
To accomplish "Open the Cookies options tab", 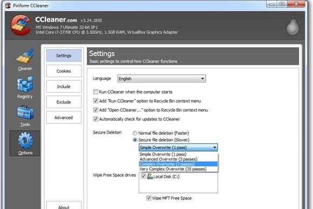I will pos(64,71).
